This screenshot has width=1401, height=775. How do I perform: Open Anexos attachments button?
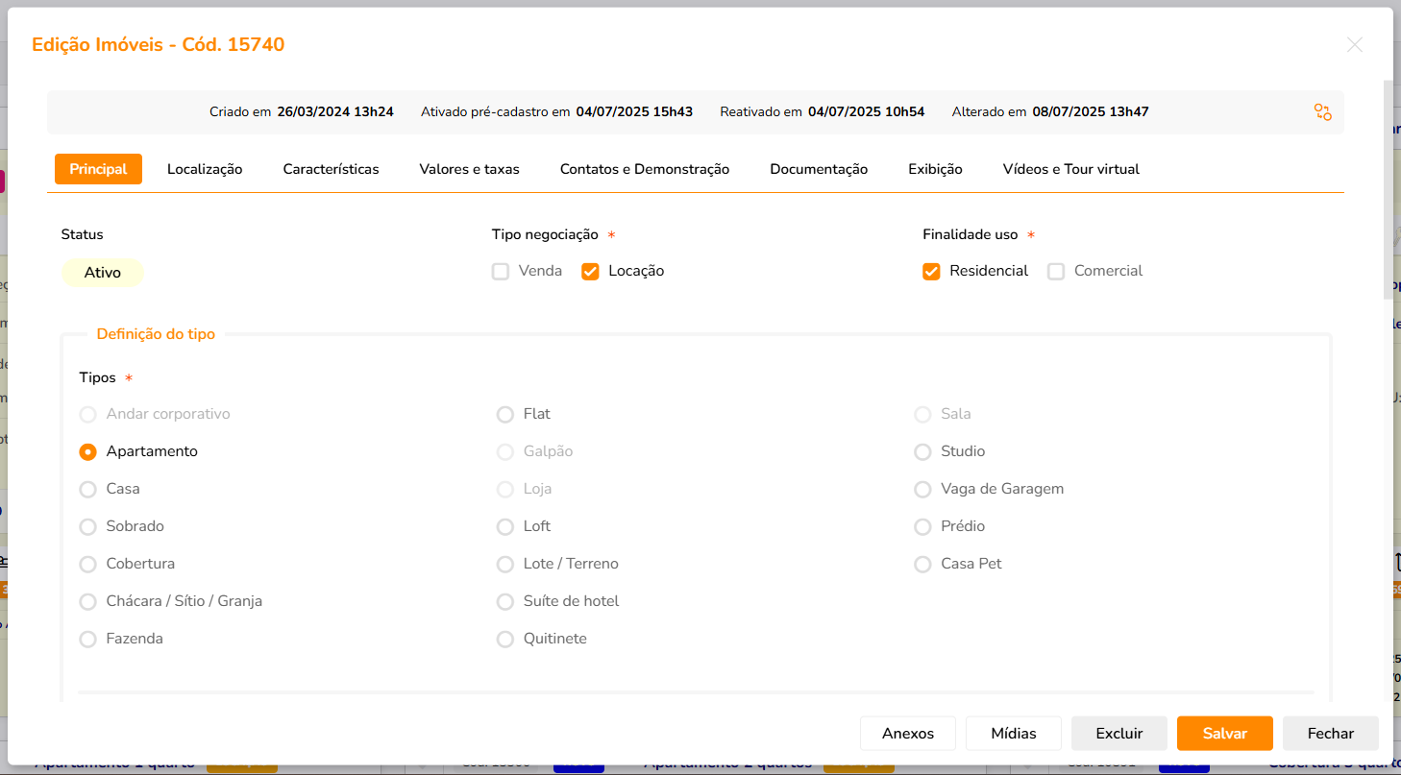[907, 734]
